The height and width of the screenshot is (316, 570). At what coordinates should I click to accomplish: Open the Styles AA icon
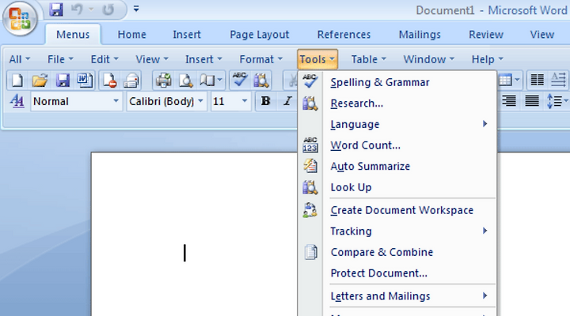tap(17, 101)
